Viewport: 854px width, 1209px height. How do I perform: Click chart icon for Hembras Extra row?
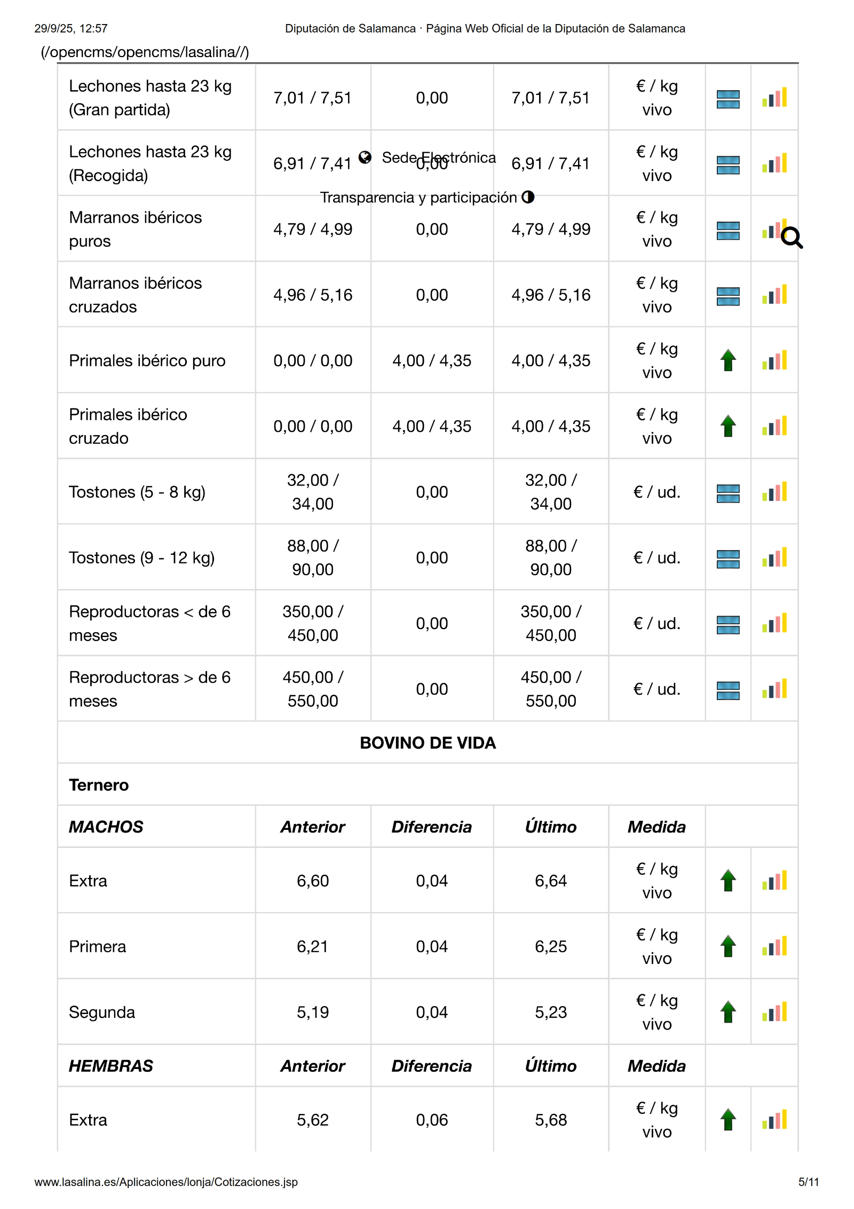click(774, 1120)
